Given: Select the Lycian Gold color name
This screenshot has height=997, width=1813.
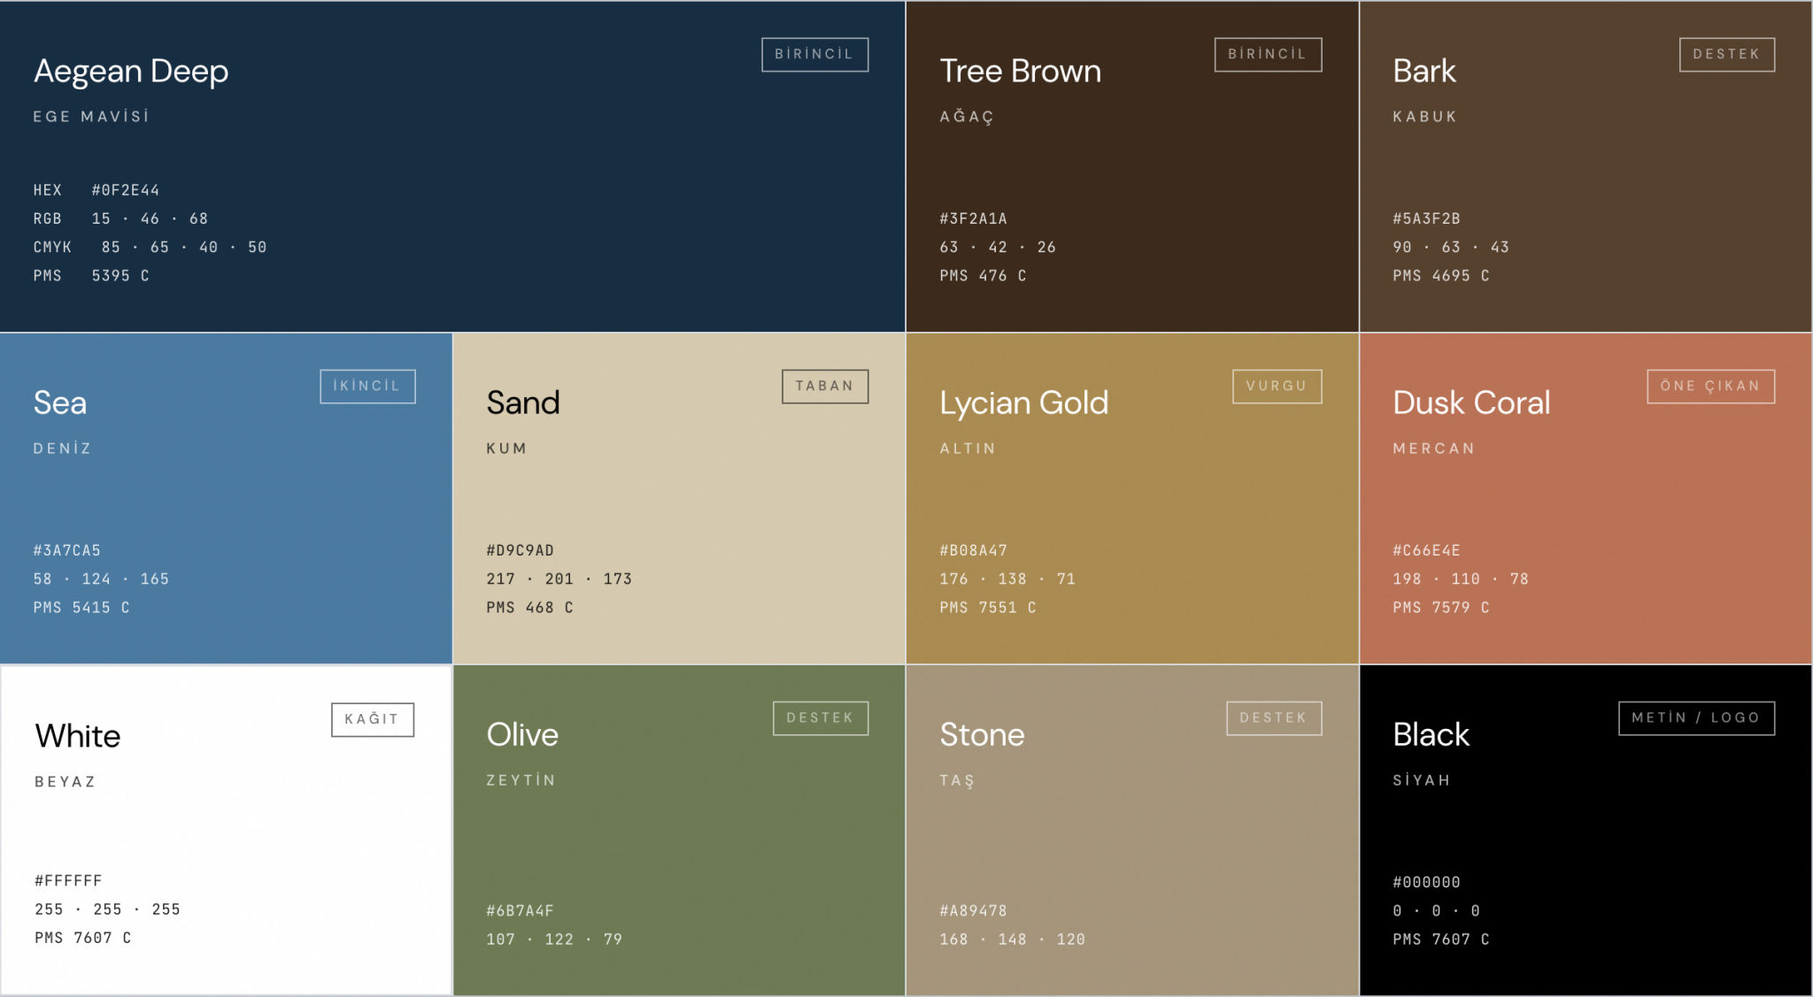Looking at the screenshot, I should click(x=1023, y=403).
